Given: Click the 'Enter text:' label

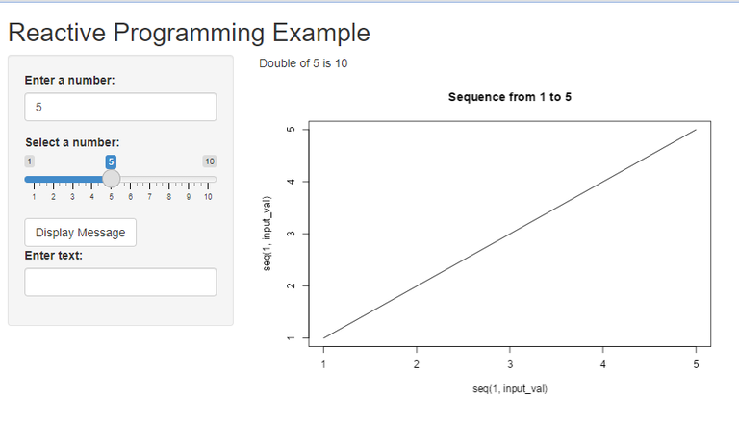Looking at the screenshot, I should [x=54, y=255].
